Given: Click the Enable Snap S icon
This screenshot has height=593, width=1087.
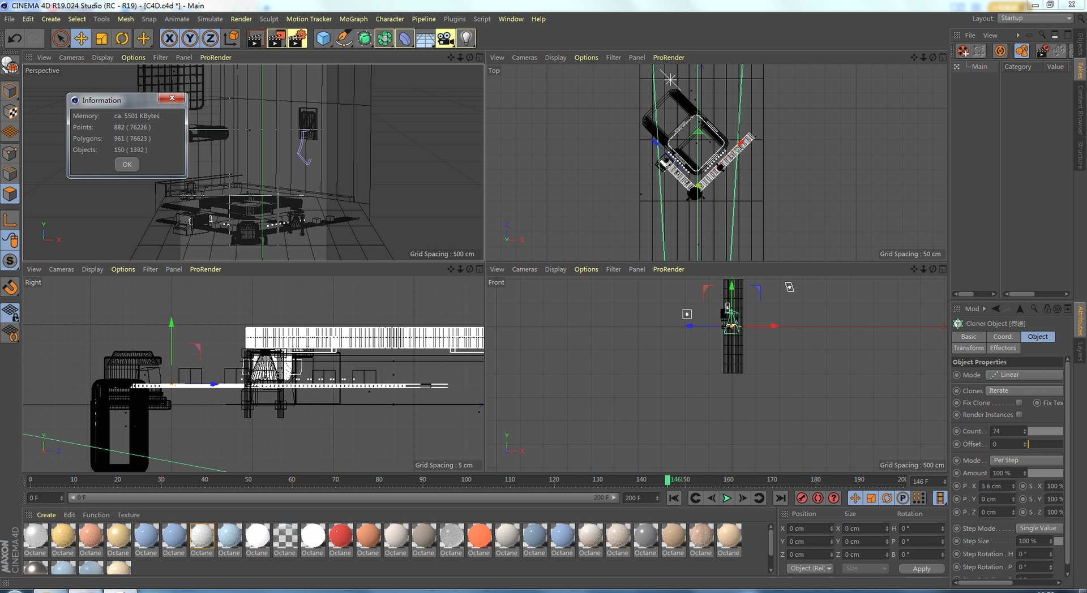Looking at the screenshot, I should pos(10,261).
